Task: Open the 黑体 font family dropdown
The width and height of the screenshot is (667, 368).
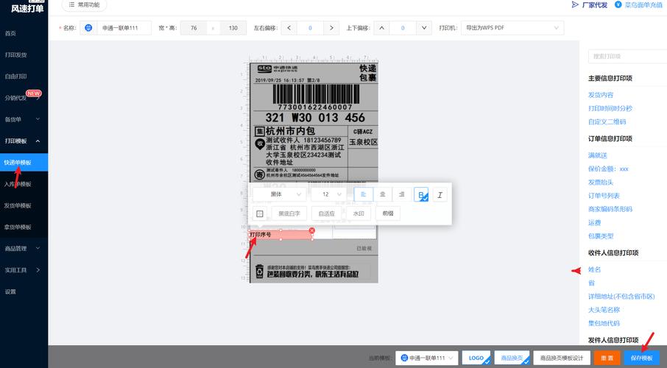Action: point(280,194)
